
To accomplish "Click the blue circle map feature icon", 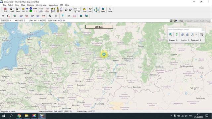I will point(31,9).
